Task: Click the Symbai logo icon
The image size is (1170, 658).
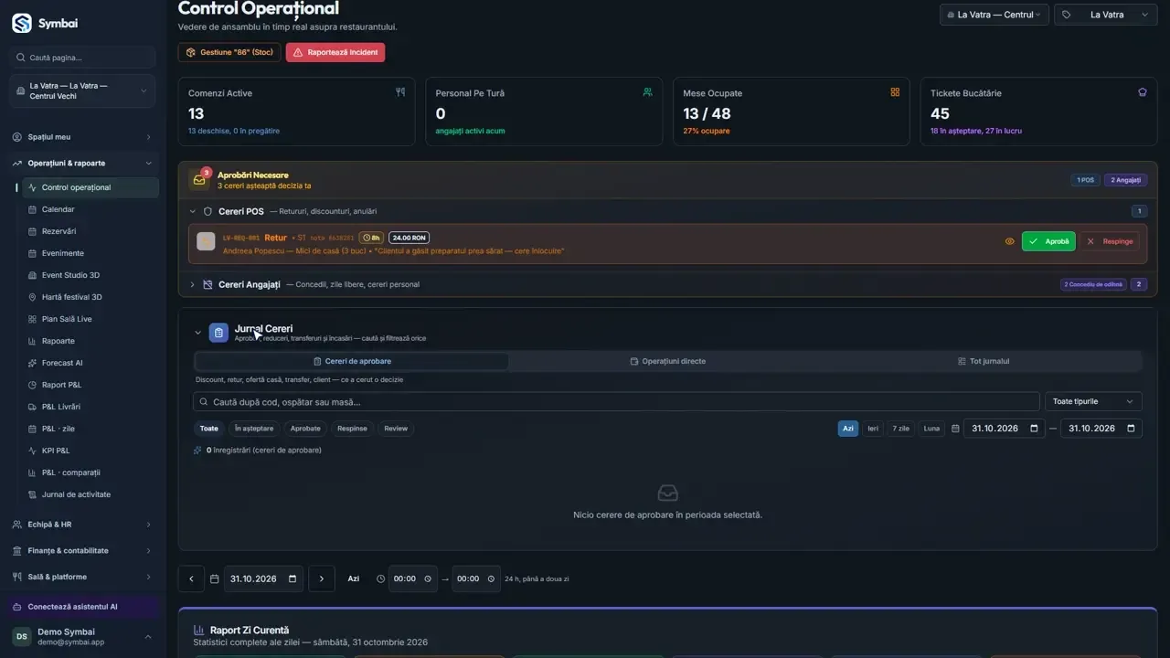Action: [x=22, y=24]
